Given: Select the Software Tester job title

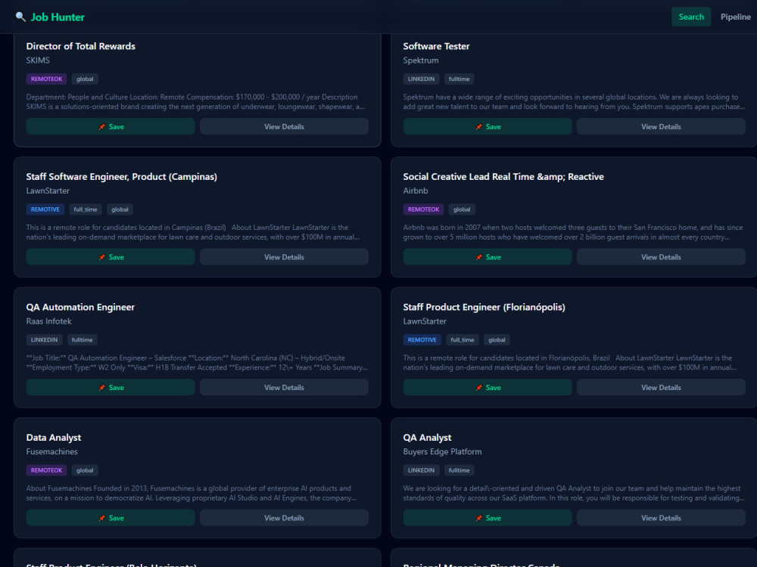Looking at the screenshot, I should pyautogui.click(x=436, y=46).
